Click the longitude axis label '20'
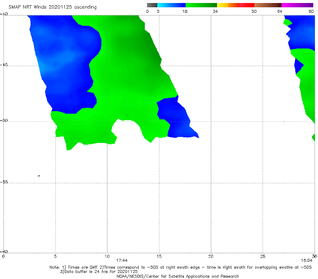The width and height of the screenshot is (318, 279). pos(211,256)
